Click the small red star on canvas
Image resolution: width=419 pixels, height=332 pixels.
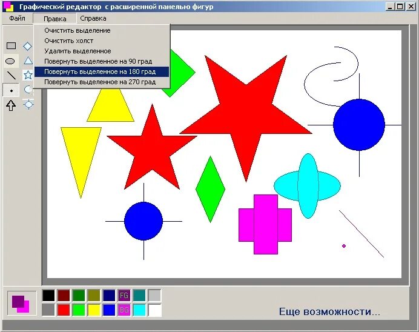coord(152,150)
